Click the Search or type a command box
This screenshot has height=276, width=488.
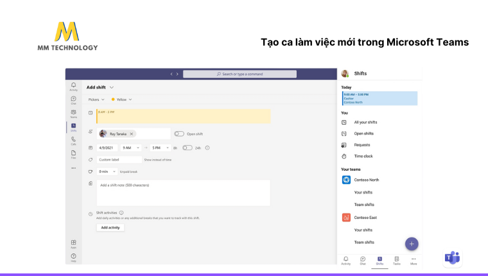coord(240,74)
